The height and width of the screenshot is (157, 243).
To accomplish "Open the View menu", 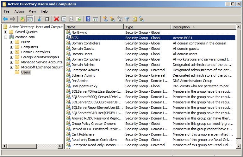I will point(32,11).
